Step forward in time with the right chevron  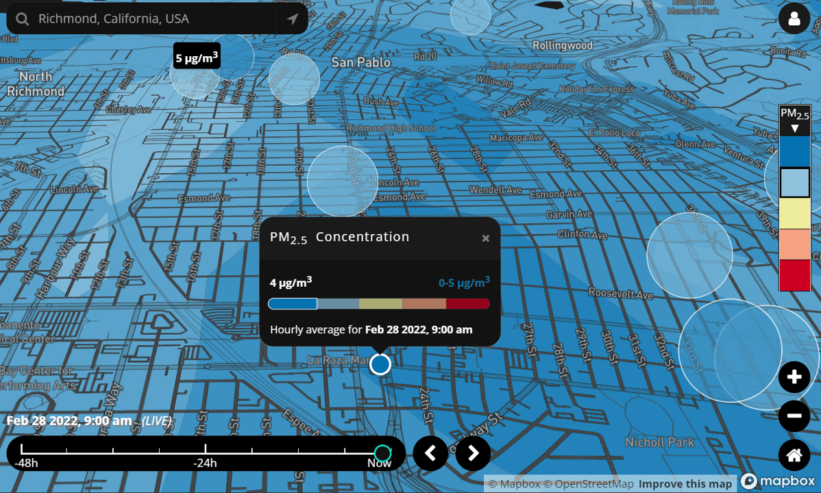pyautogui.click(x=473, y=453)
